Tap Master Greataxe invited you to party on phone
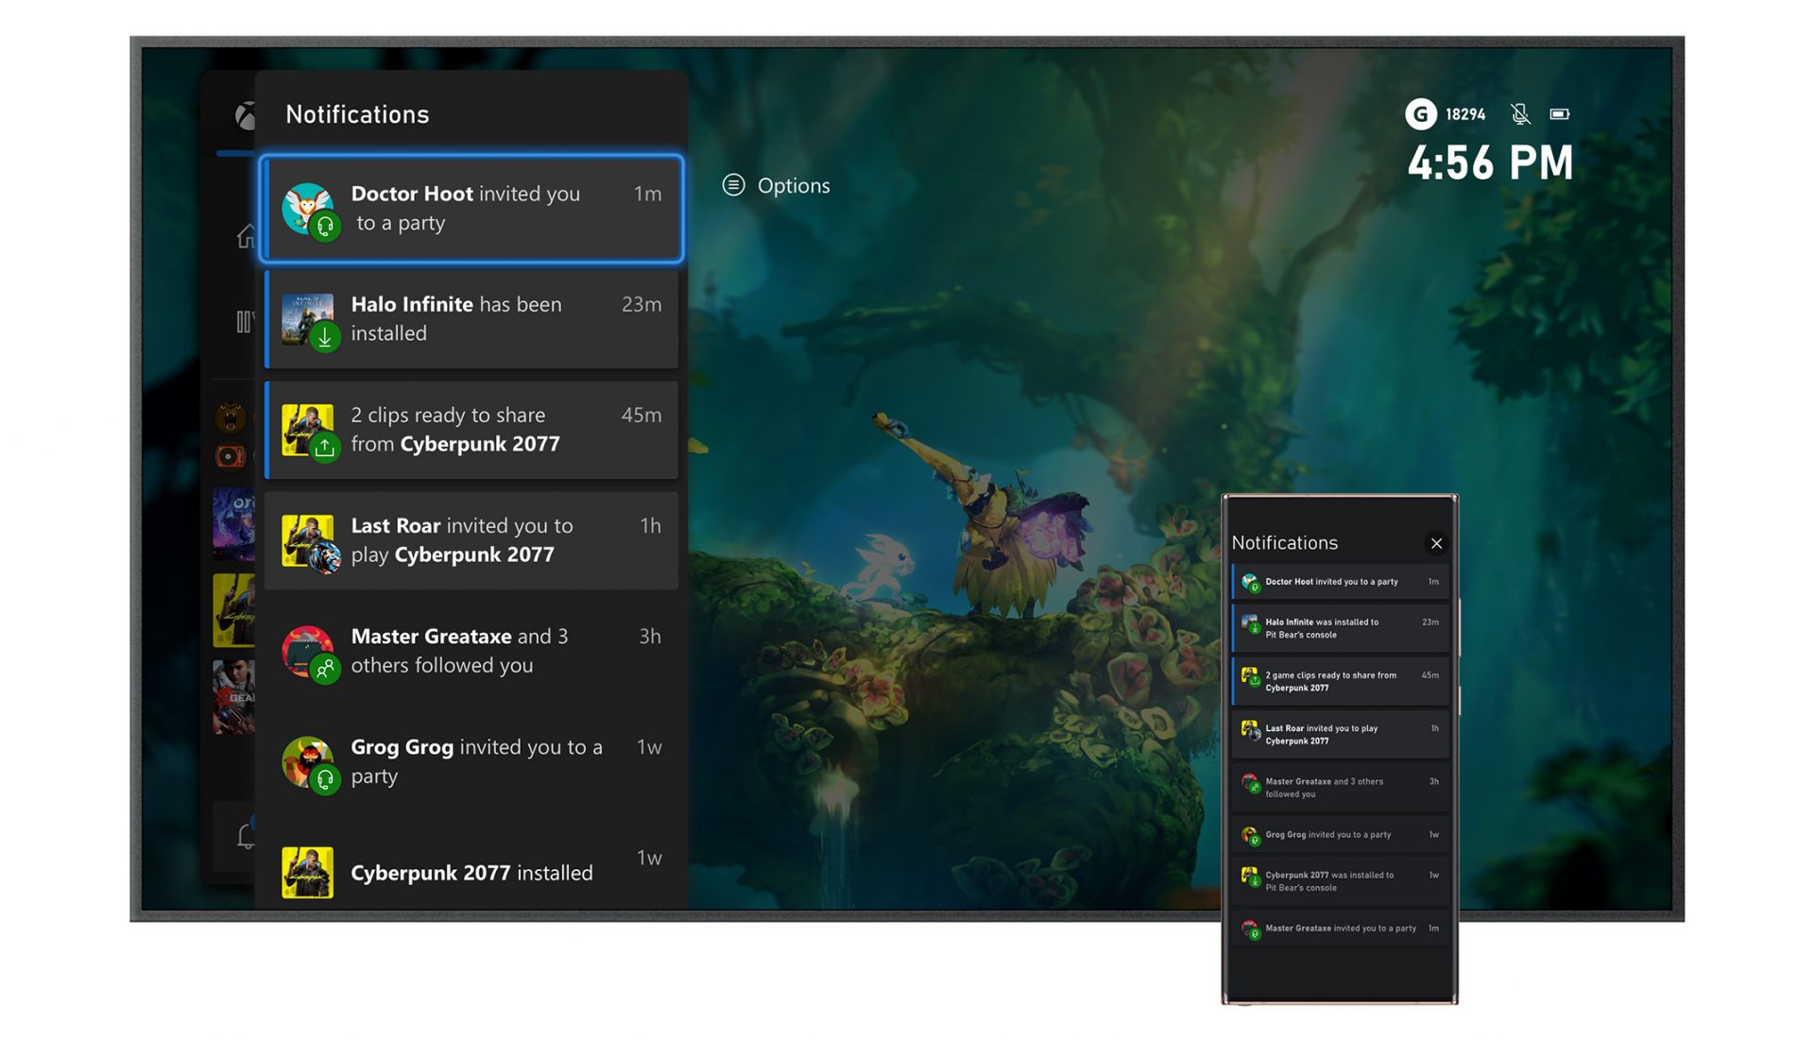This screenshot has width=1814, height=1040. point(1340,929)
